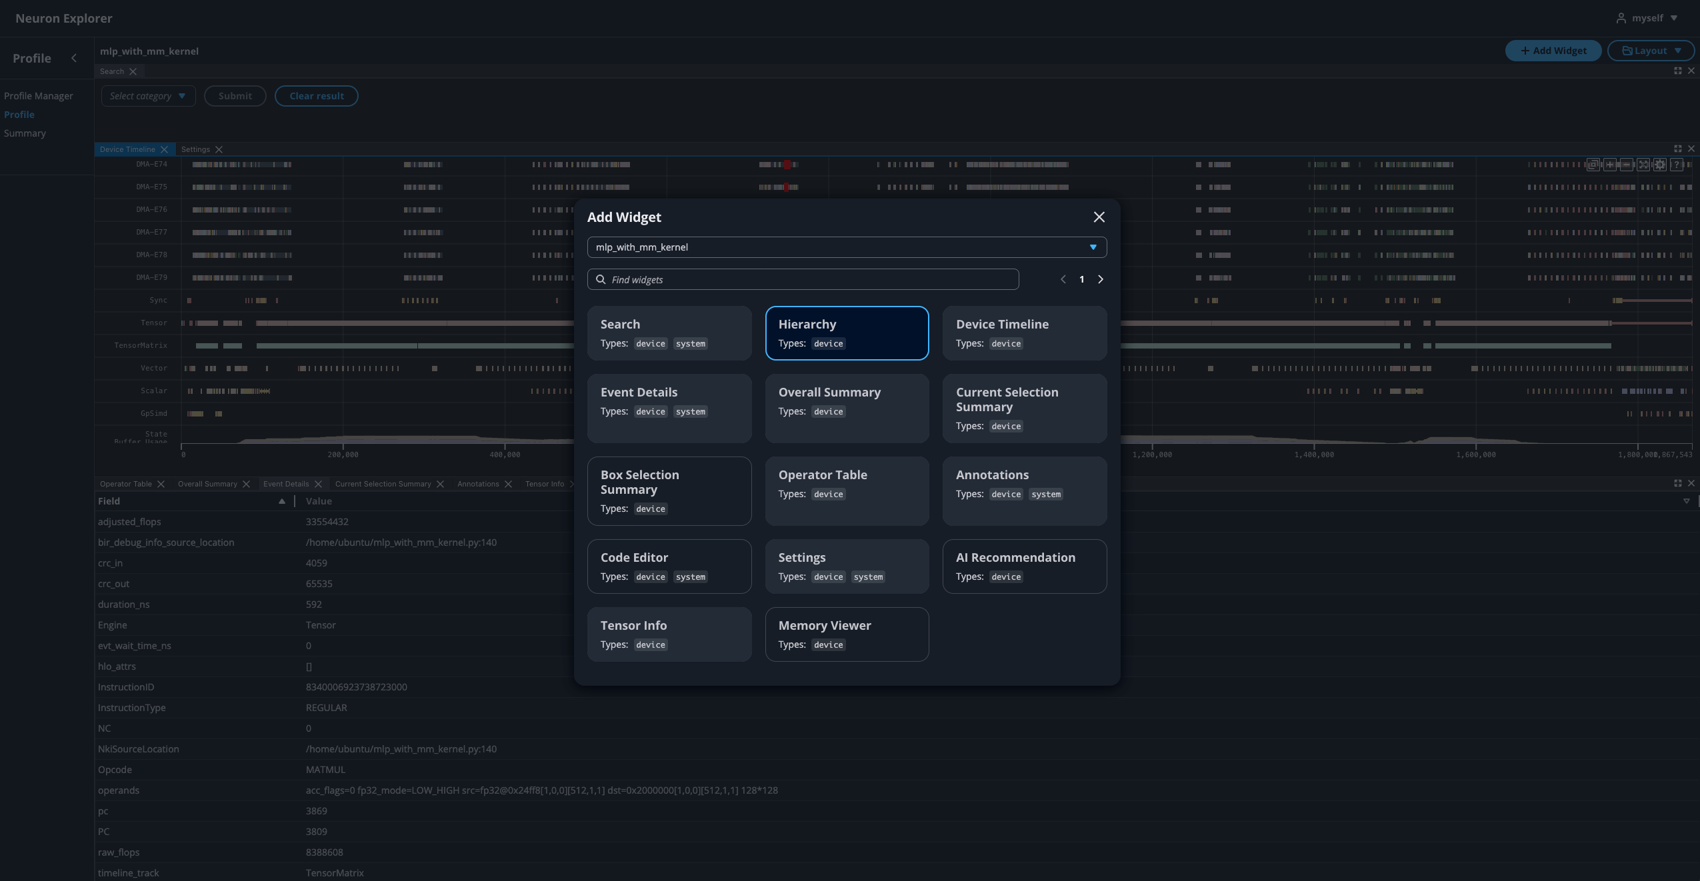Open the Layout dropdown menu

1651,51
